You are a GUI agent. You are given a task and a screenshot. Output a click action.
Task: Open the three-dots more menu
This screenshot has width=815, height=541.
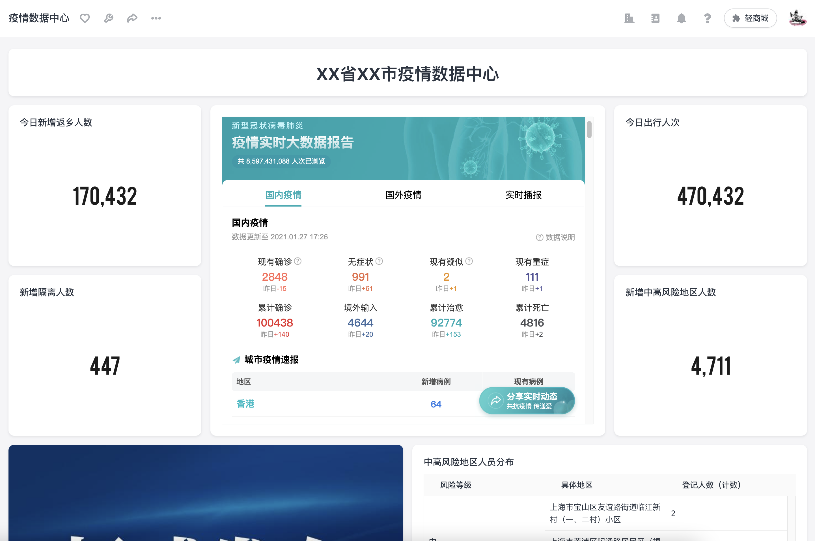pos(156,18)
